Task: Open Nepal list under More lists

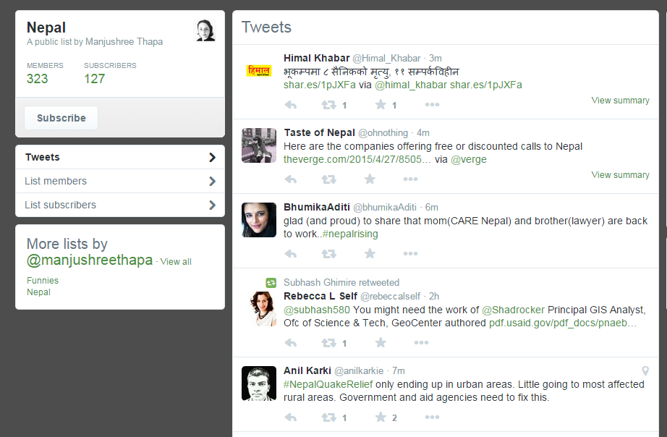Action: coord(39,292)
